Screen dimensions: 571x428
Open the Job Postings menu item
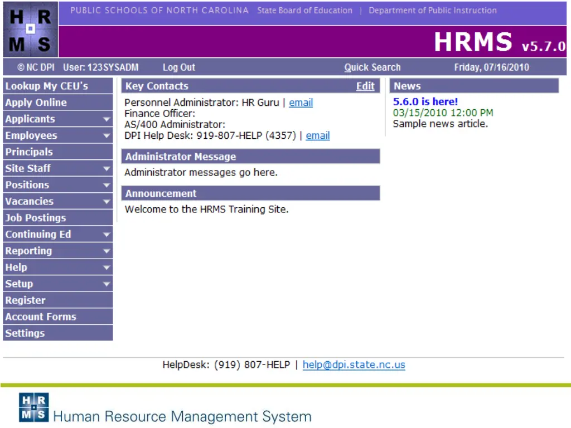click(x=58, y=218)
